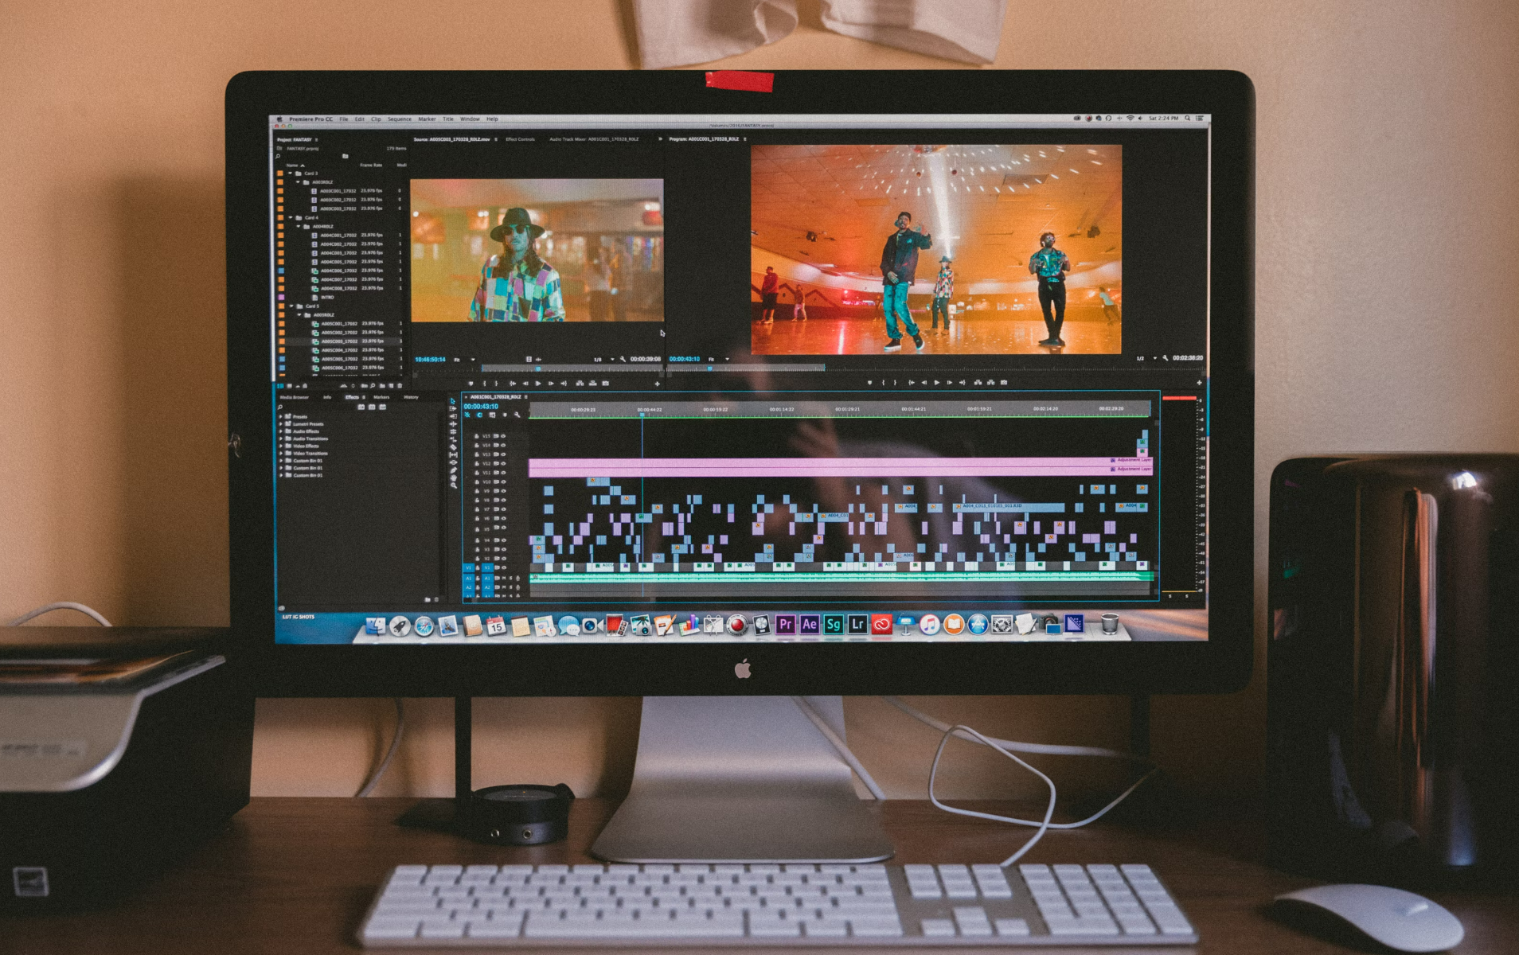Click Lift button in Program monitor
This screenshot has height=955, width=1519.
pos(978,383)
